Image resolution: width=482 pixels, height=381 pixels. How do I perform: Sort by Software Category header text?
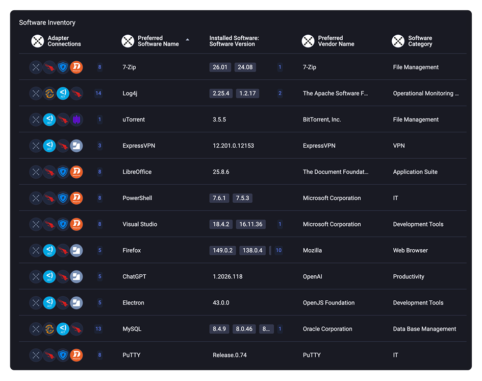pyautogui.click(x=420, y=41)
